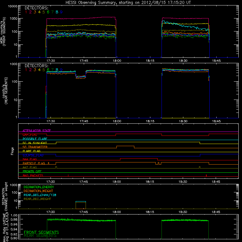Click the 17:45 time label under the decimation plot

coord(84,212)
